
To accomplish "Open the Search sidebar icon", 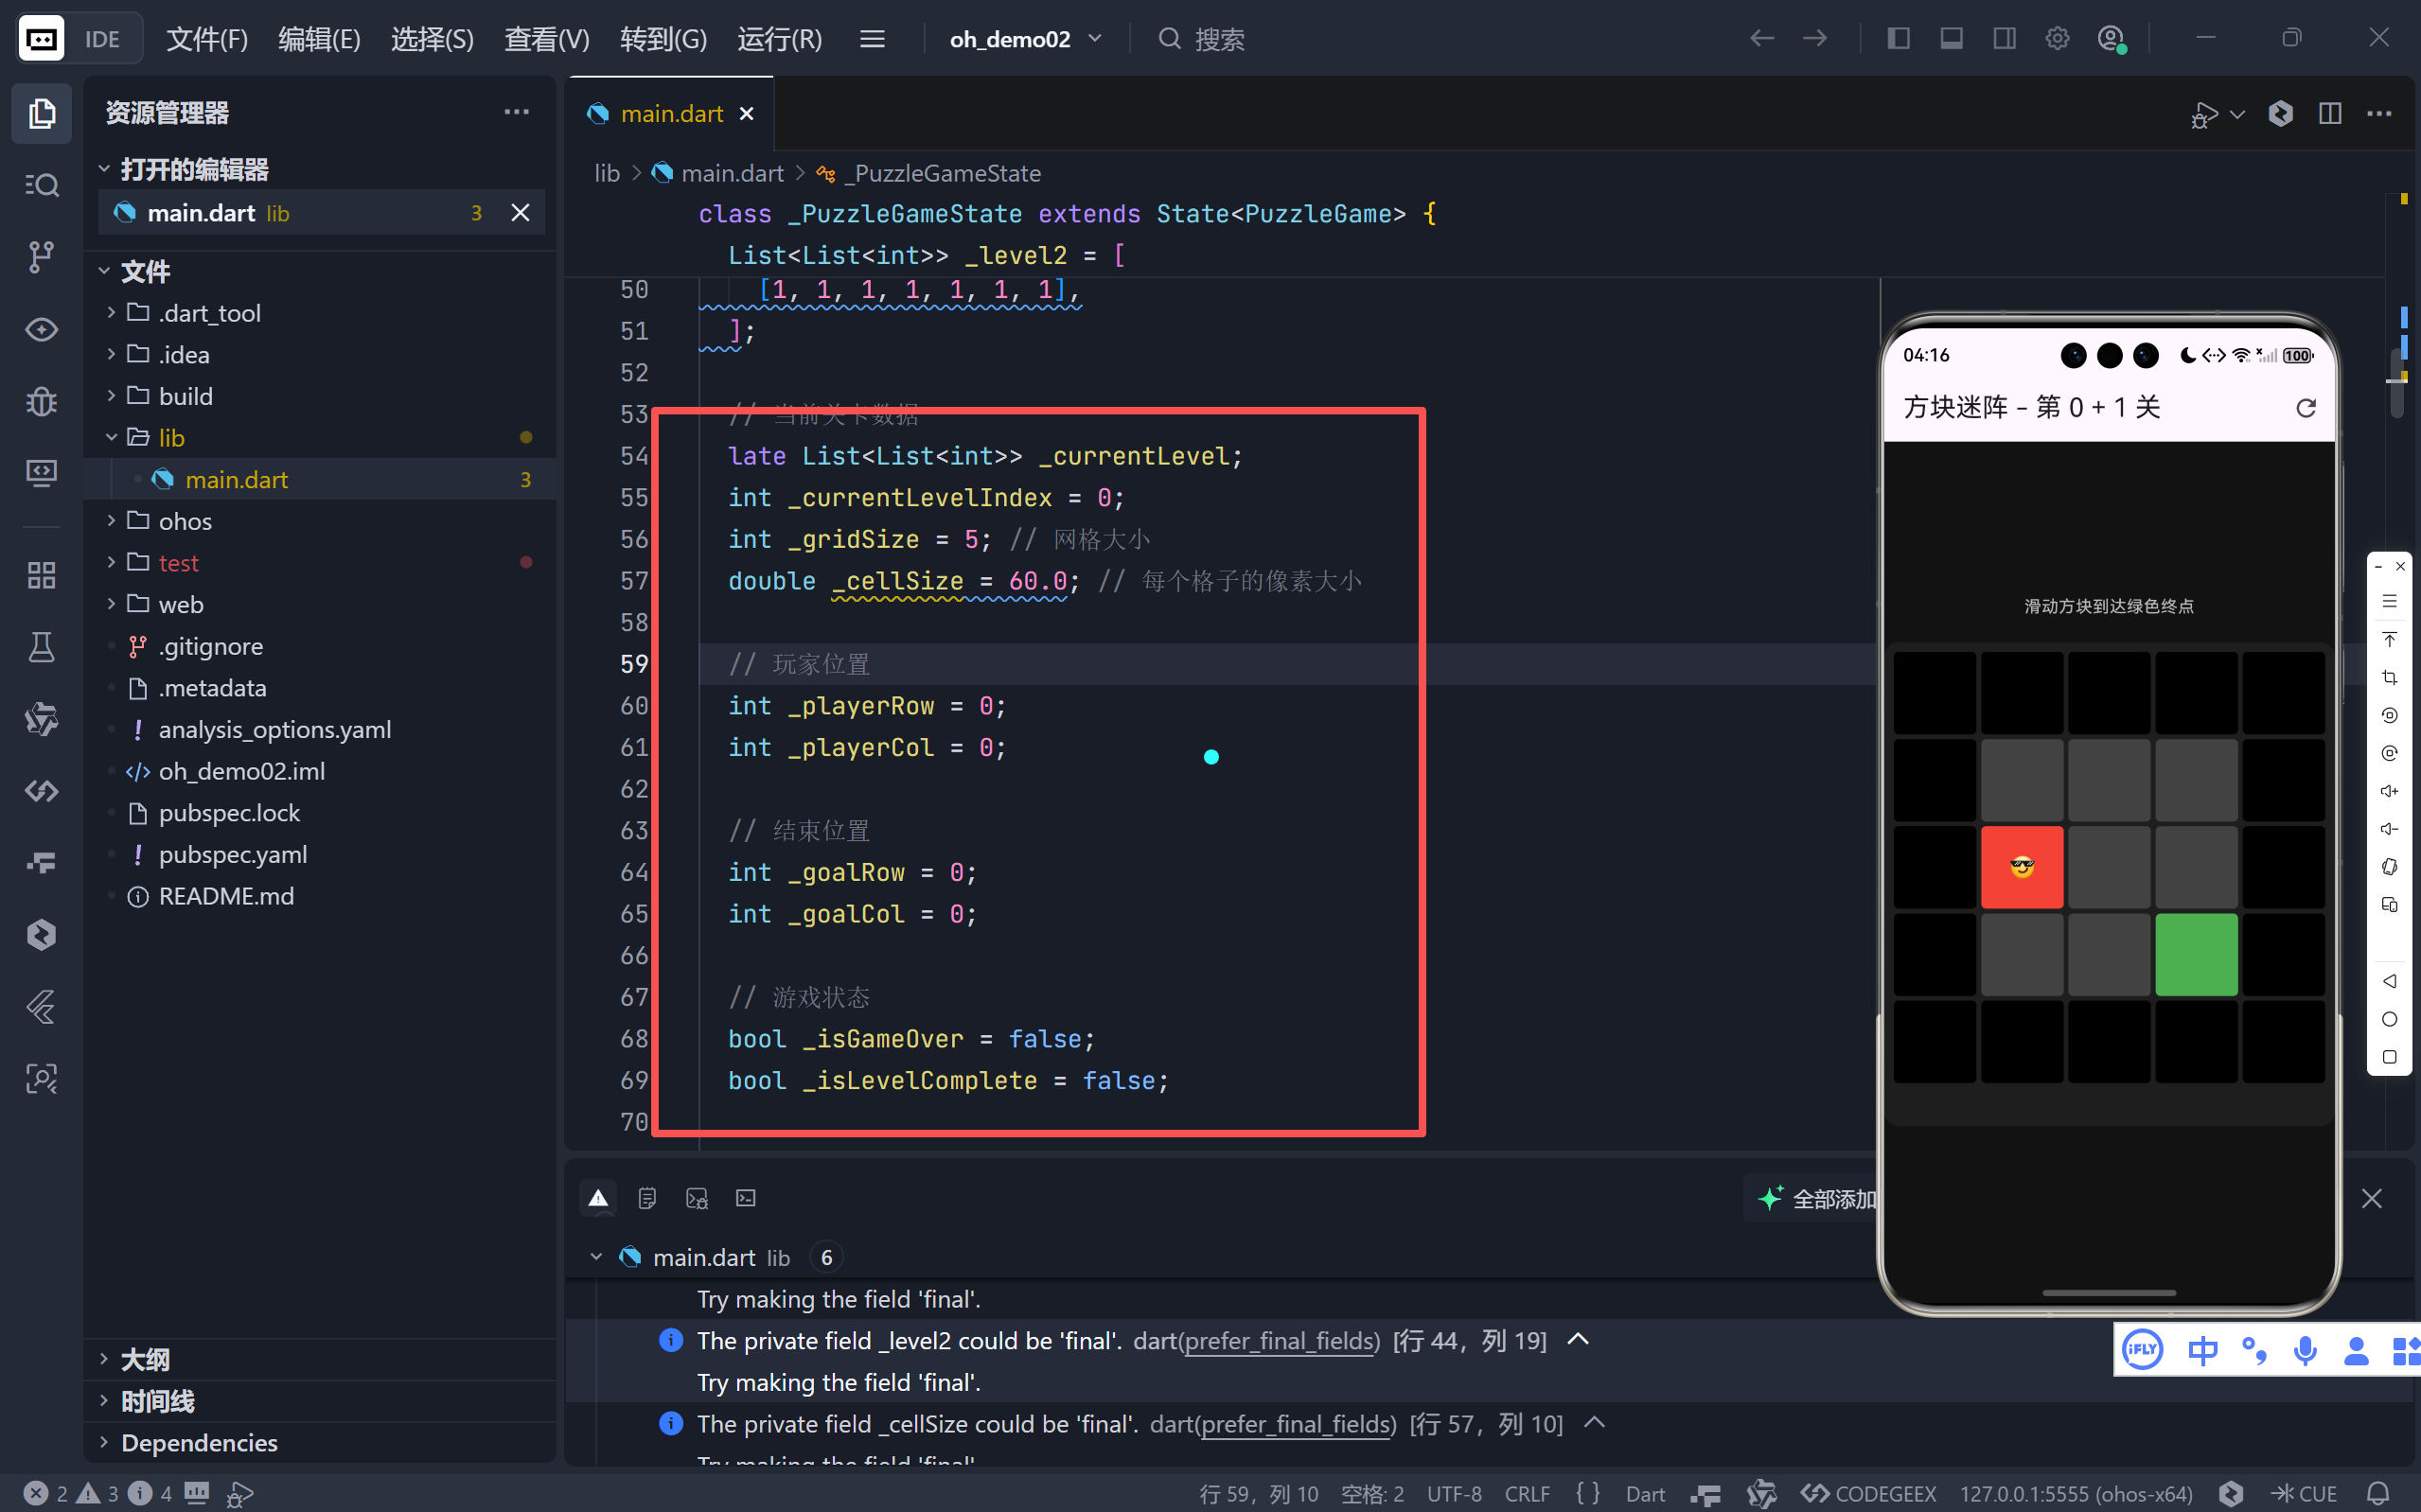I will [x=41, y=185].
